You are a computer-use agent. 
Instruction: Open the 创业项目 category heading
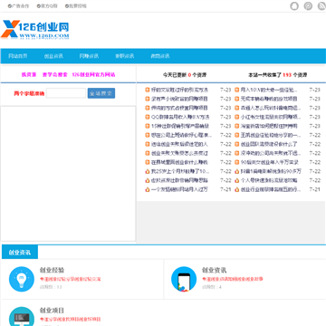(52, 311)
